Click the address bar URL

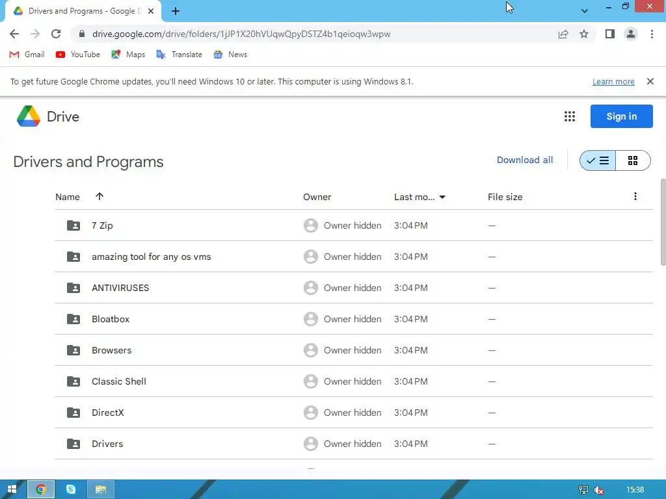point(241,34)
